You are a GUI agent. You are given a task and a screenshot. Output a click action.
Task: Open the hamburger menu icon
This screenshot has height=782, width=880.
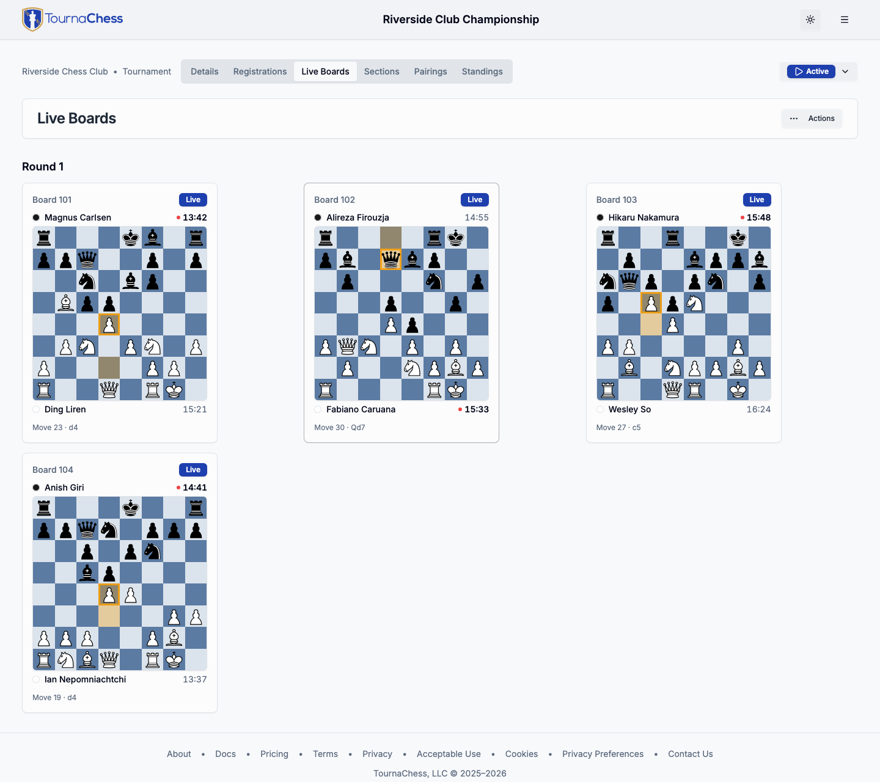tap(845, 20)
